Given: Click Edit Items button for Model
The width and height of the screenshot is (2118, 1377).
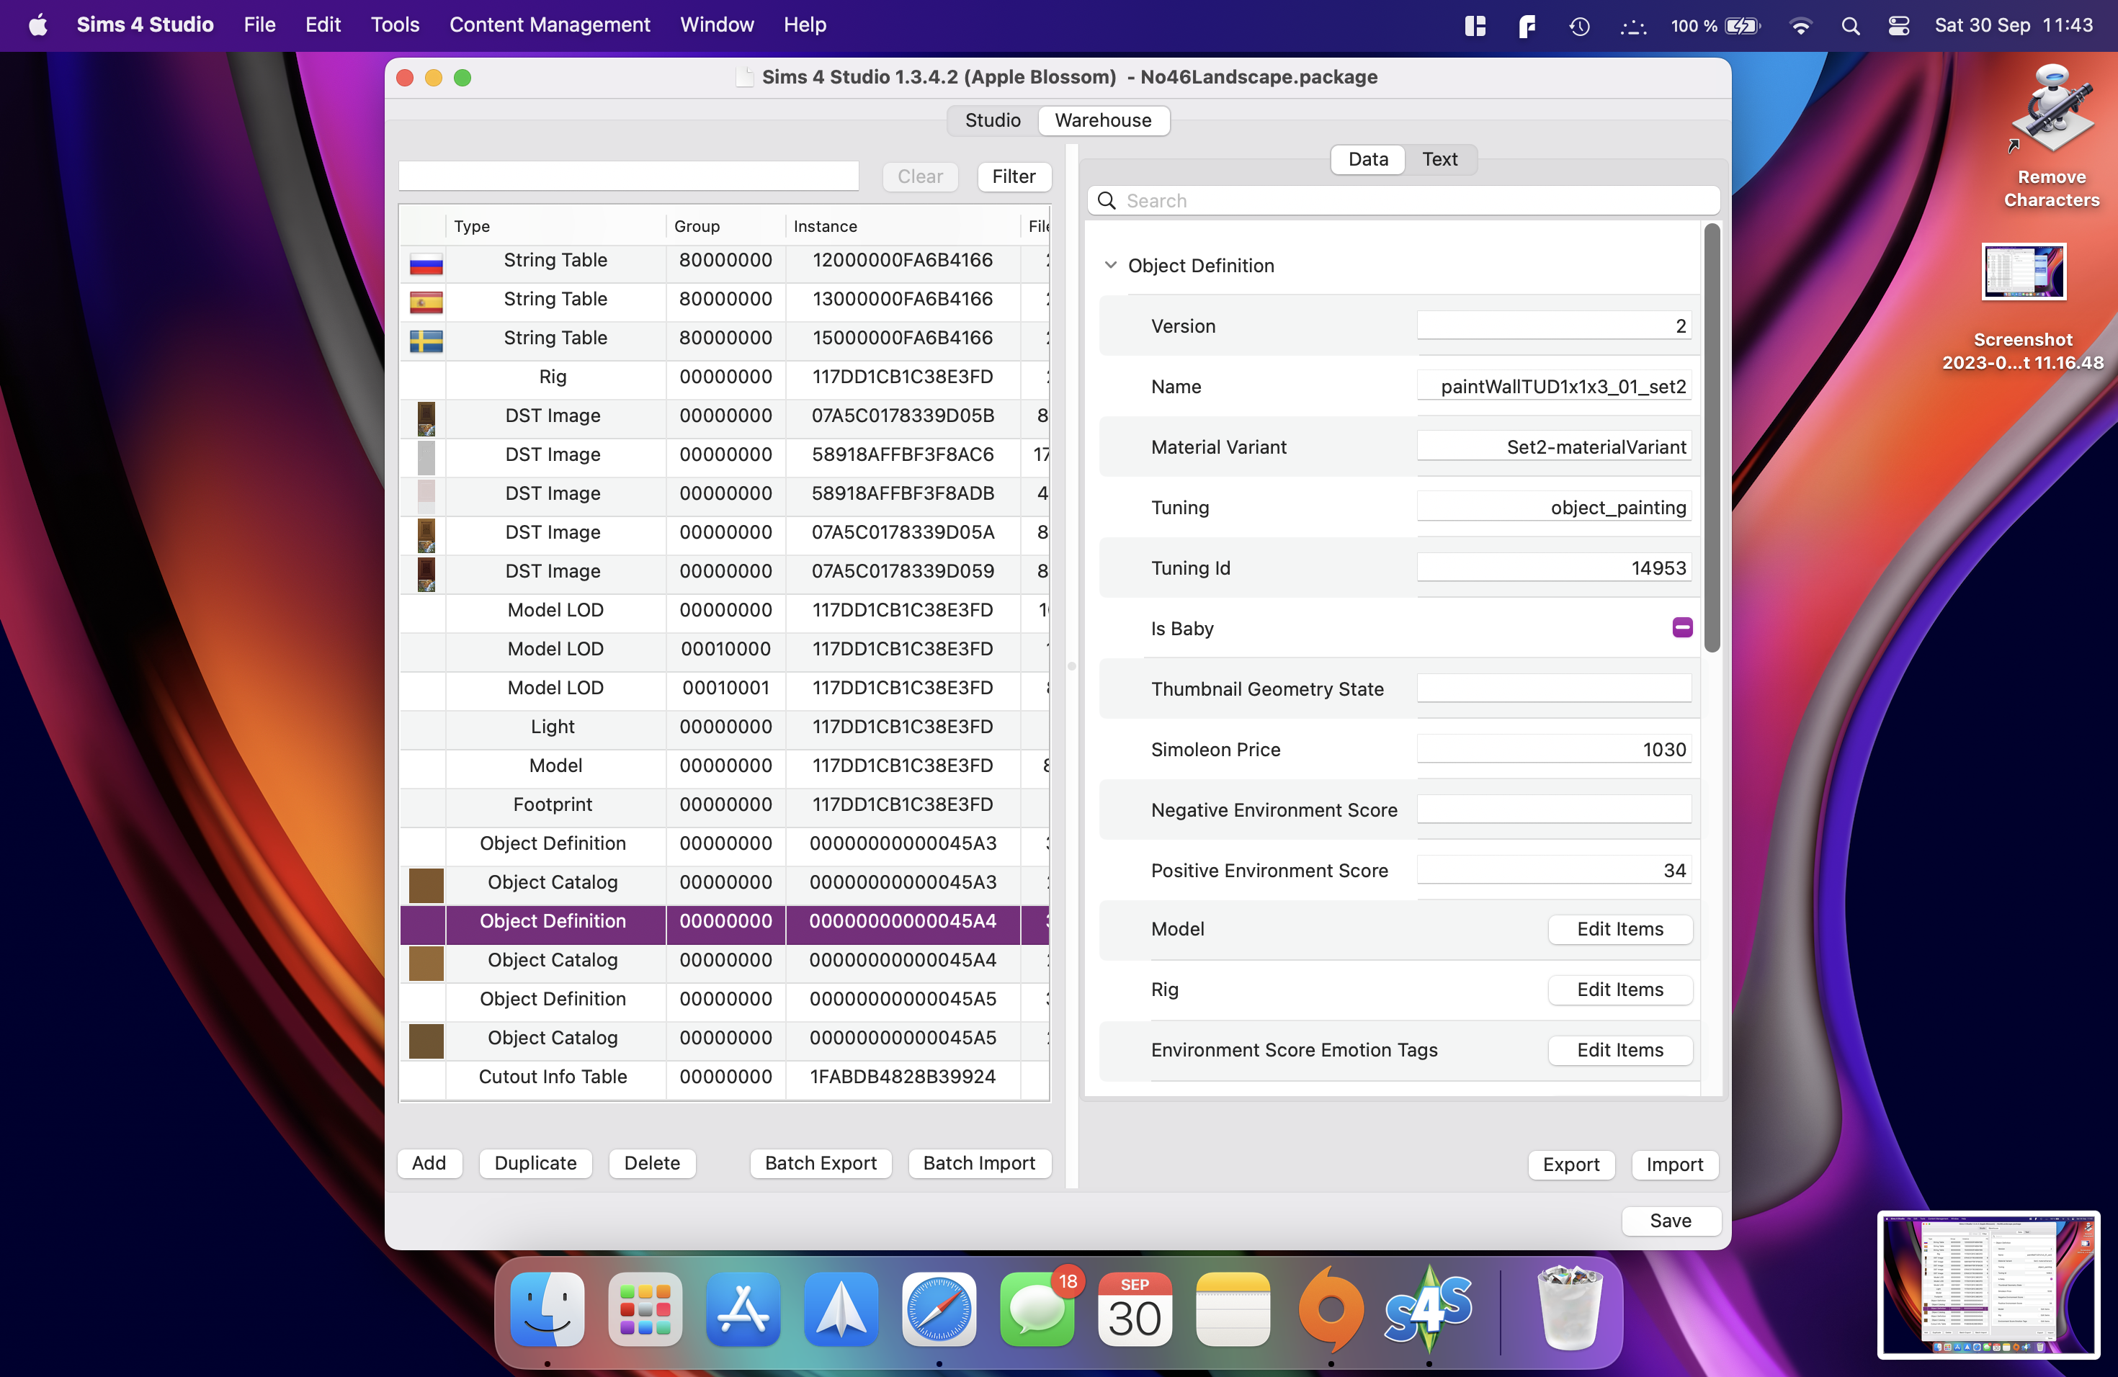Looking at the screenshot, I should coord(1619,928).
